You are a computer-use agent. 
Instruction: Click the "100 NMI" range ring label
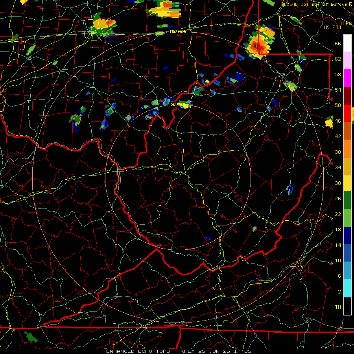[x=178, y=31]
